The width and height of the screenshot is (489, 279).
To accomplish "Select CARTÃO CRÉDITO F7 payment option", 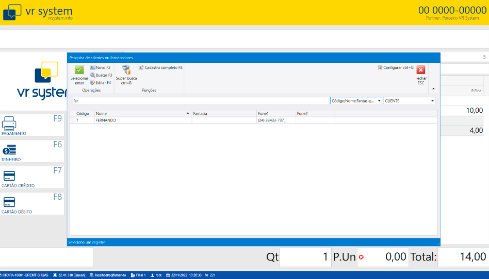I will pyautogui.click(x=32, y=178).
